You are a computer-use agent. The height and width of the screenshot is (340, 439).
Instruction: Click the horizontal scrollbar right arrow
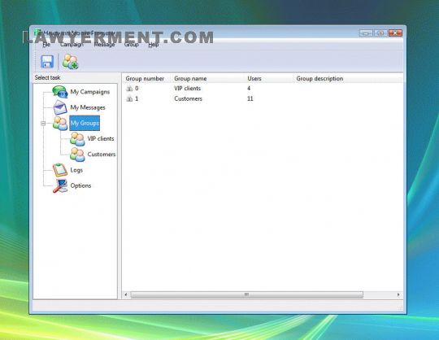point(398,294)
